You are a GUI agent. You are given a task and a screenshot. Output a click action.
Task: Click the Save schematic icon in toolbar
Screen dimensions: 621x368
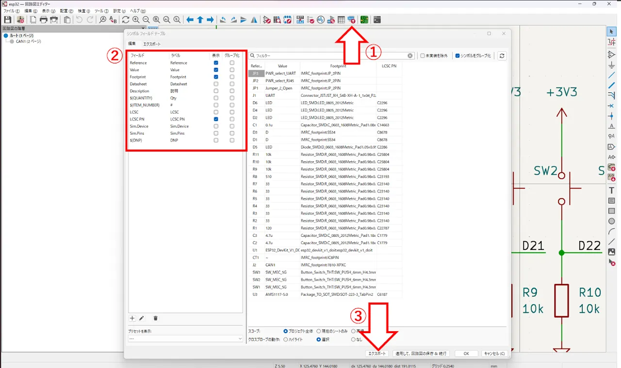tap(7, 20)
